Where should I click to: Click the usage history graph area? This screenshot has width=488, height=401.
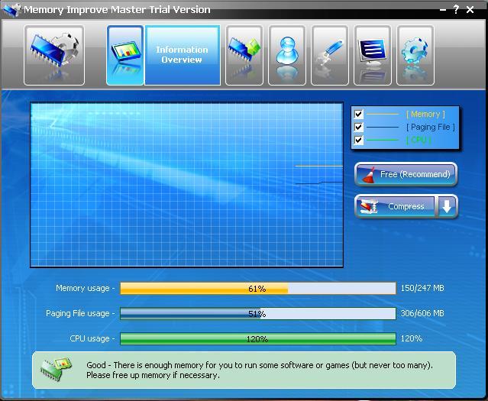(187, 185)
